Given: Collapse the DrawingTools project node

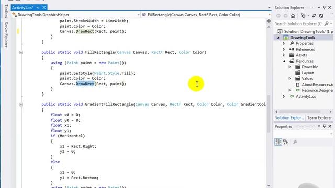Looking at the screenshot, I should click(278, 38).
